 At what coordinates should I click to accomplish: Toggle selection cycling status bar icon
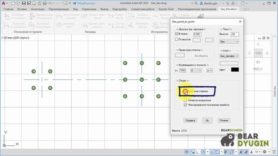[x=232, y=152]
